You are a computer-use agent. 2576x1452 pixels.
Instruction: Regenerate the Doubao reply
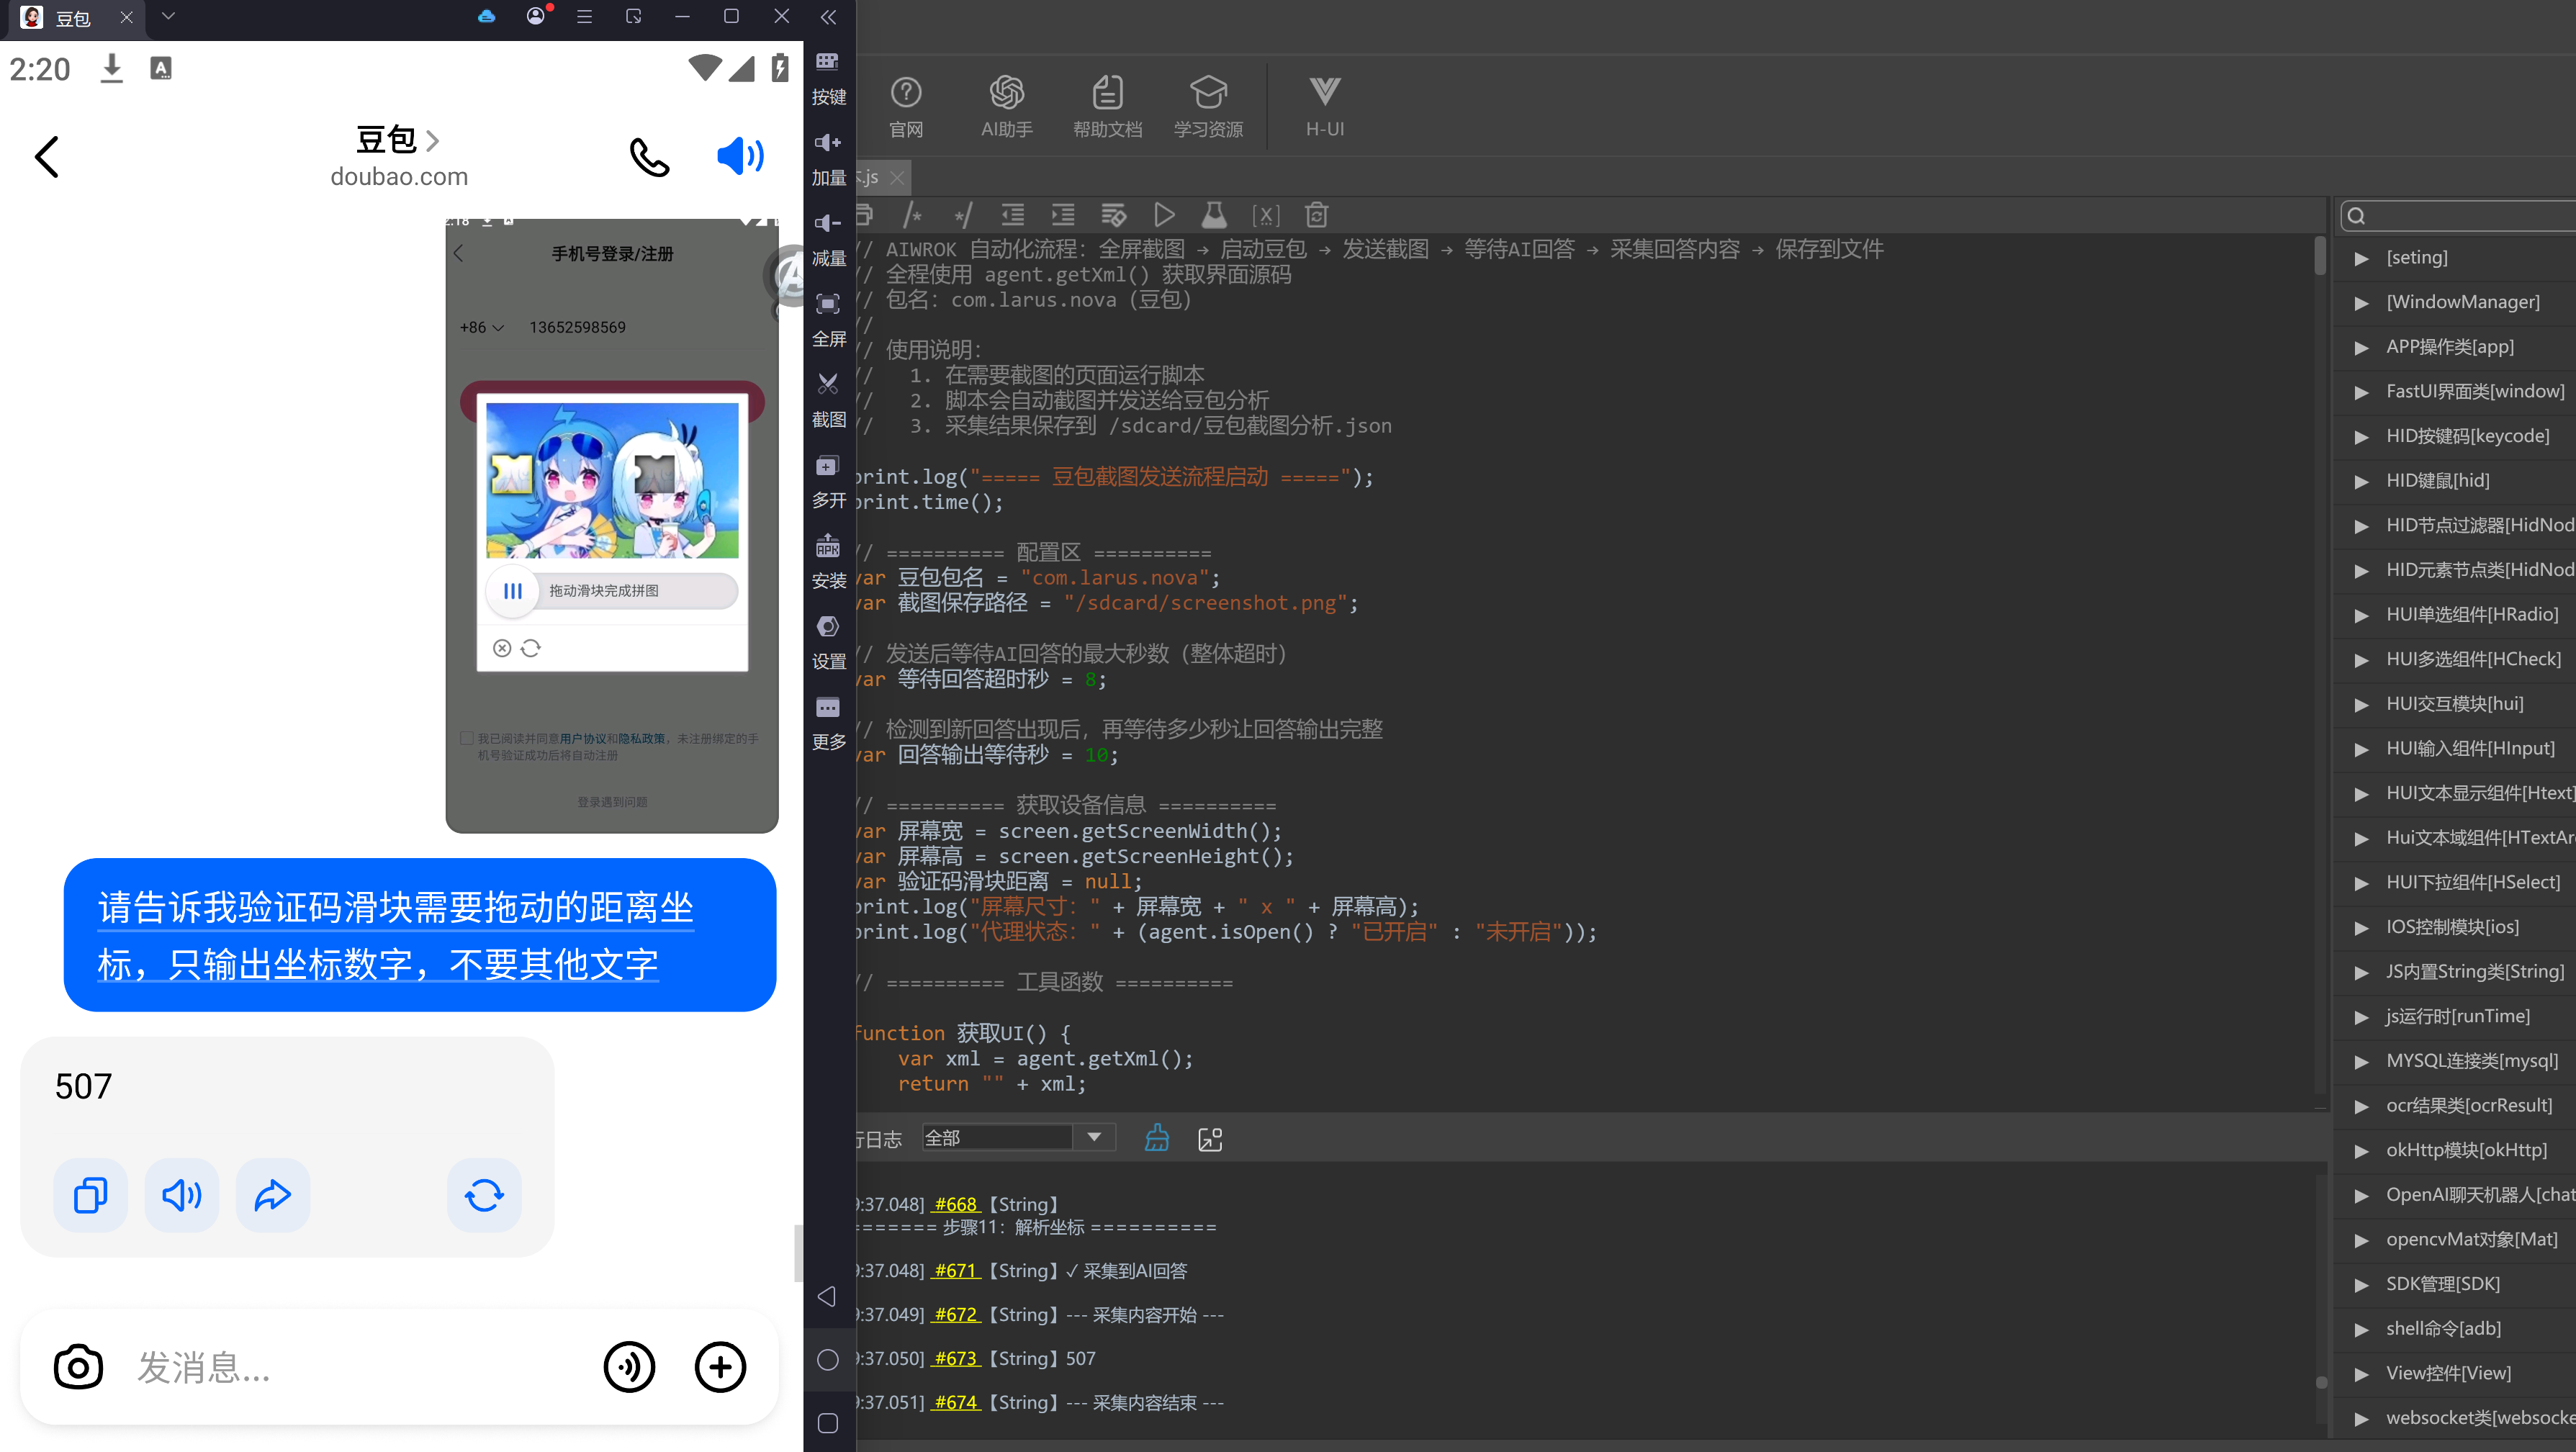point(484,1195)
